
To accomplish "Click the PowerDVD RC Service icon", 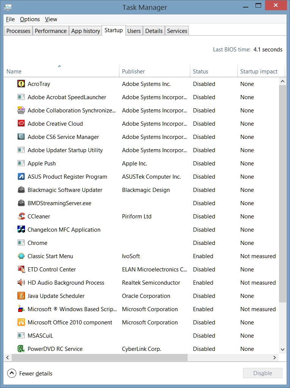I will click(x=21, y=349).
